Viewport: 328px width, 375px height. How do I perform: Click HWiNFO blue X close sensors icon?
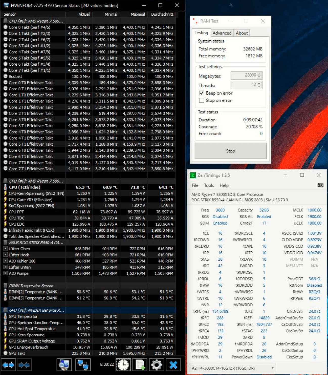pyautogui.click(x=173, y=365)
